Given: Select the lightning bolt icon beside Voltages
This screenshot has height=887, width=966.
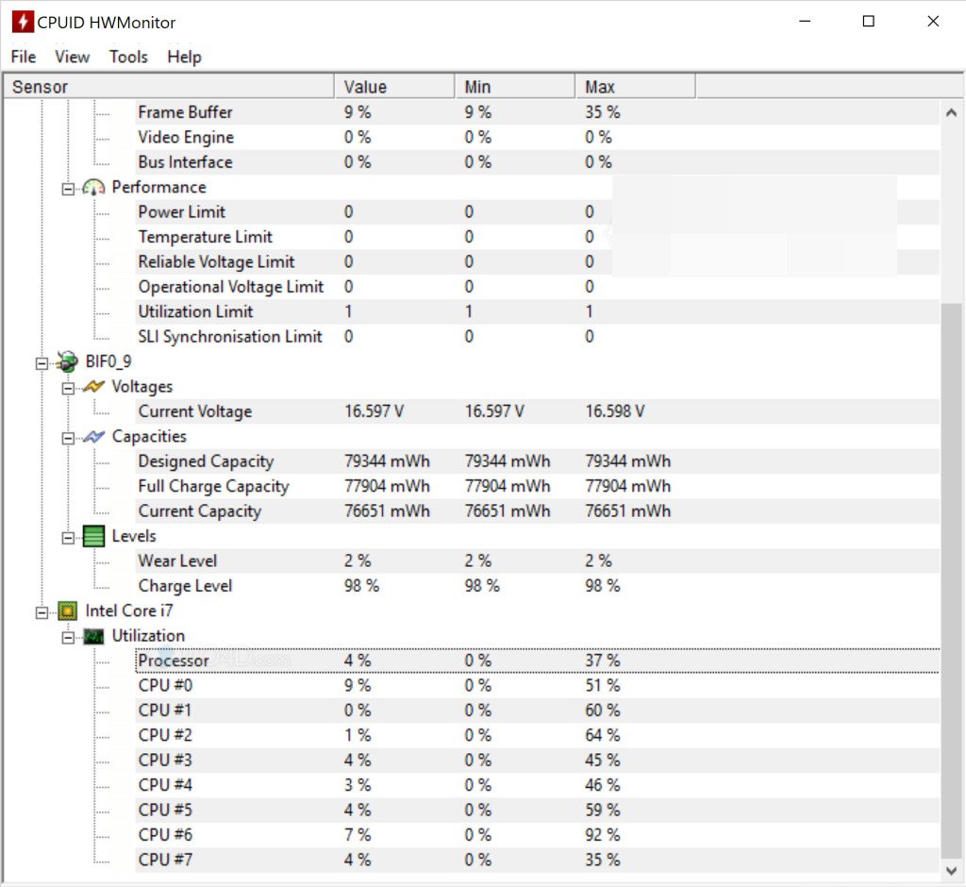Looking at the screenshot, I should pos(94,386).
